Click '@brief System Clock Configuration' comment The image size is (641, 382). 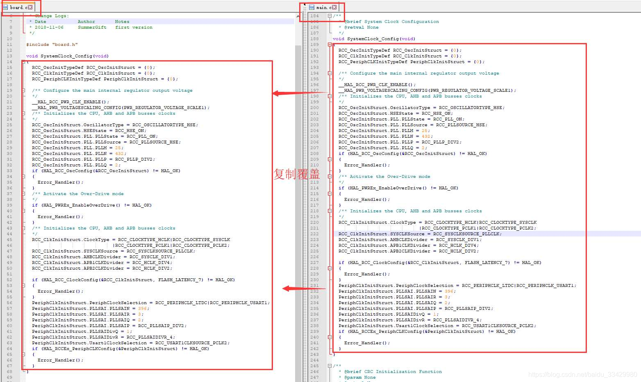click(x=391, y=21)
